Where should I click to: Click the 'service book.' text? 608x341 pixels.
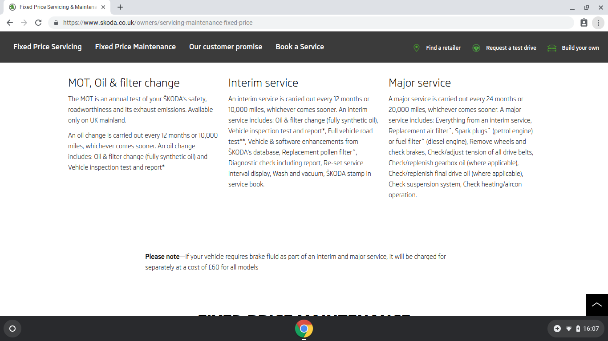click(246, 184)
